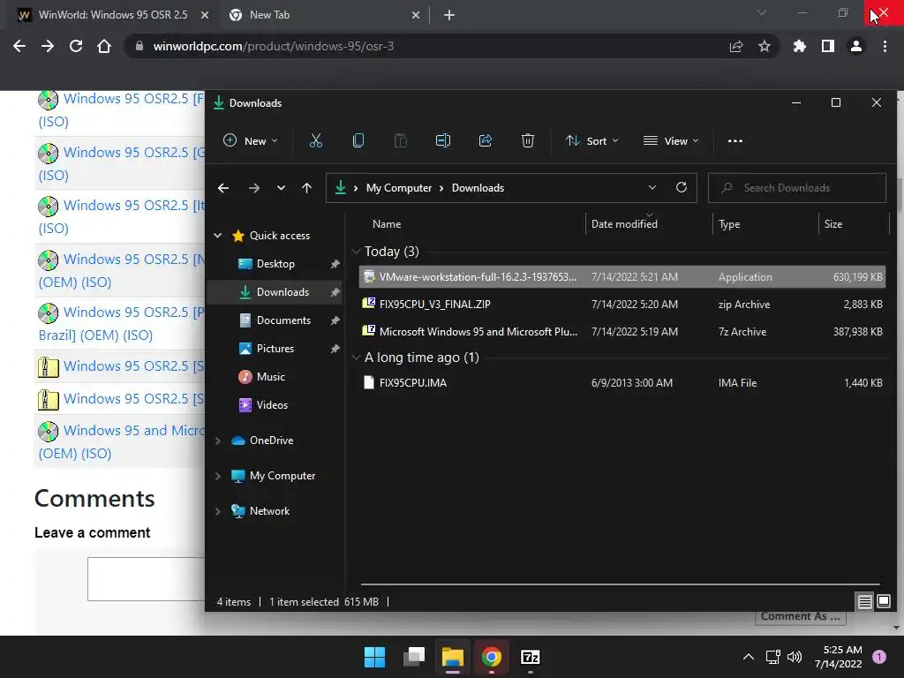Reload the page in Chrome
Screen dimensions: 904x678
[x=76, y=46]
